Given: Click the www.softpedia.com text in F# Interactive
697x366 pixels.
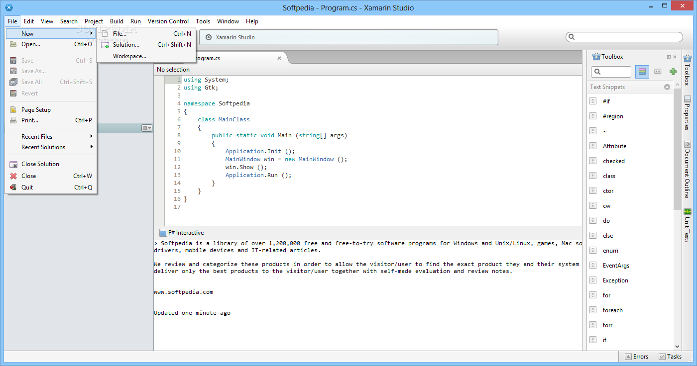Looking at the screenshot, I should [184, 292].
